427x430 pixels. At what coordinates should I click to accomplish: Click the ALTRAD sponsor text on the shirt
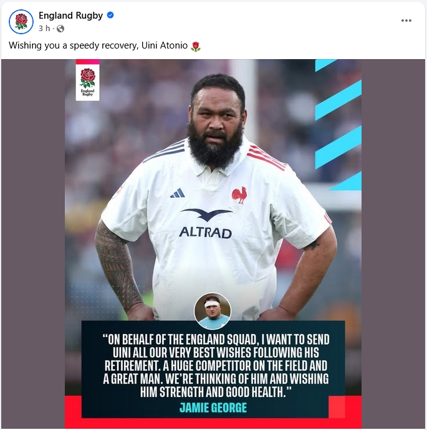click(205, 233)
